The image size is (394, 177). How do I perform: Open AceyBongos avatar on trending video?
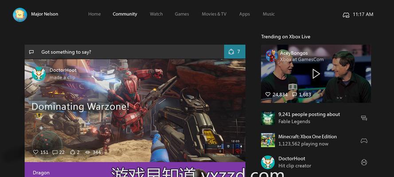(x=272, y=56)
